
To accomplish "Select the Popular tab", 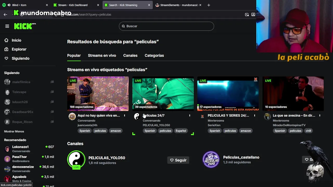I will [x=74, y=56].
